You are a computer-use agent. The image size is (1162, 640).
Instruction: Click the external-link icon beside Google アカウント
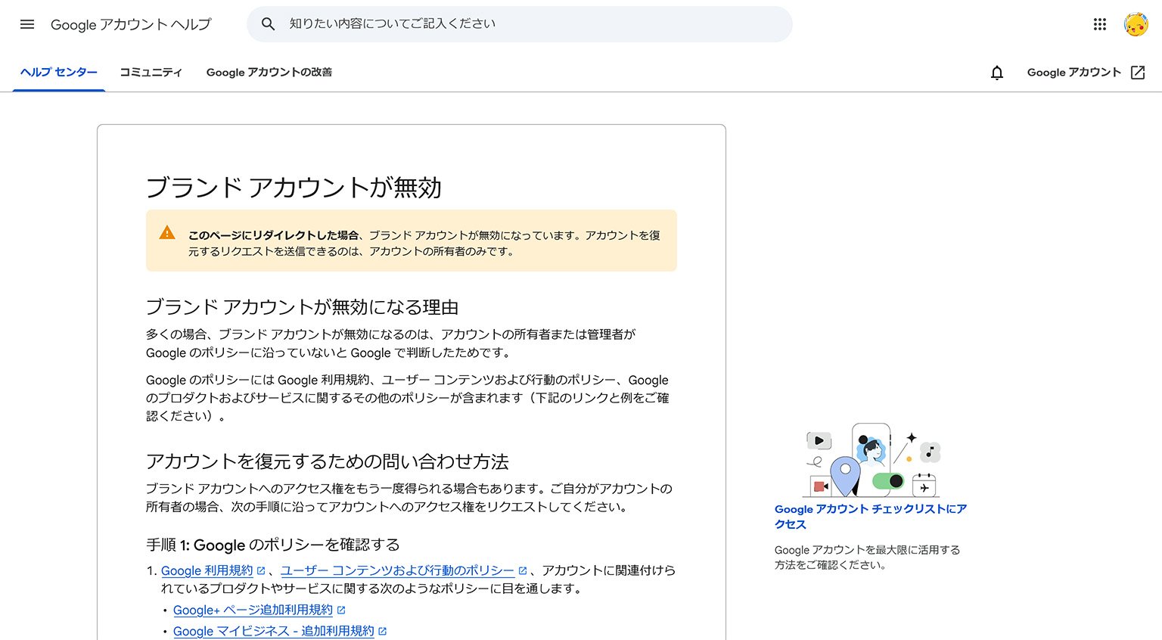pyautogui.click(x=1138, y=73)
